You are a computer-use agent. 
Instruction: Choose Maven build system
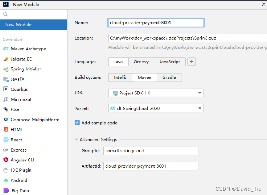click(x=144, y=77)
